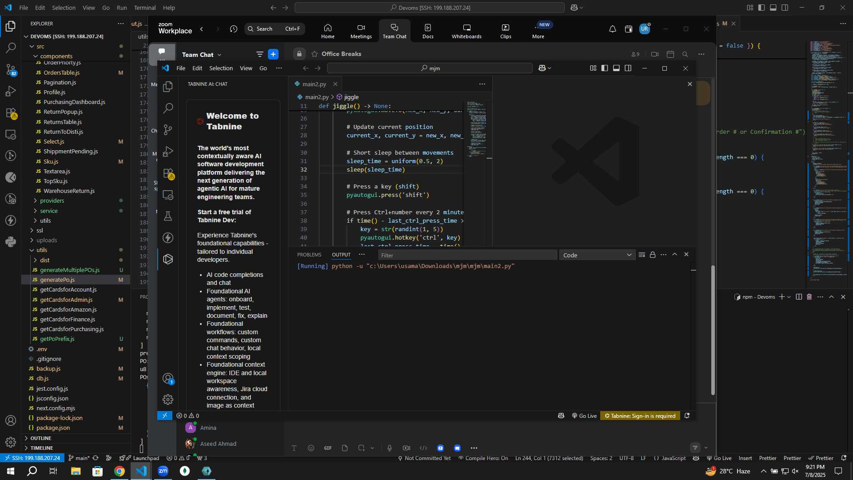Open Zoom app from Windows taskbar
Viewport: 853px width, 480px height.
(x=163, y=471)
